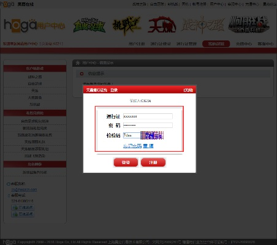Close the login dialog via [关闭]
Screen dimensions: 277x245
pyautogui.click(x=188, y=90)
